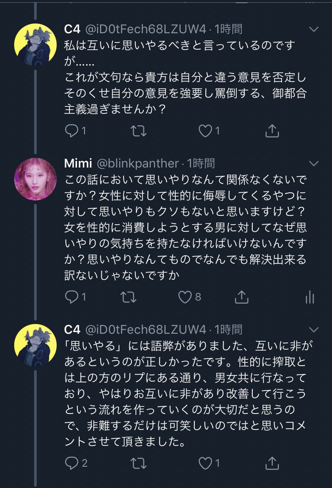View analytics of Mimi's tweet
This screenshot has height=488, width=332.
coord(309,297)
